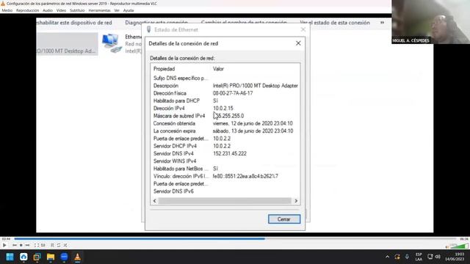Click the '152.231.45.222' DNS value
This screenshot has width=470, height=264.
[230, 153]
